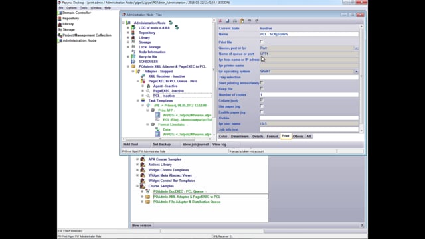This screenshot has height=239, width=425.
Task: Collapse Course Samples in background window
Action: pyautogui.click(x=137, y=186)
